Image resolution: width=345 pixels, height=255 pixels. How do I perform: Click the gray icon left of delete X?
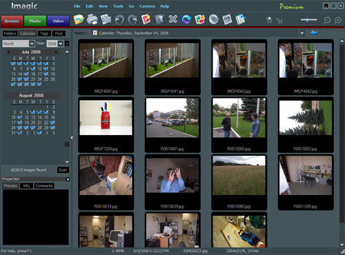(159, 19)
